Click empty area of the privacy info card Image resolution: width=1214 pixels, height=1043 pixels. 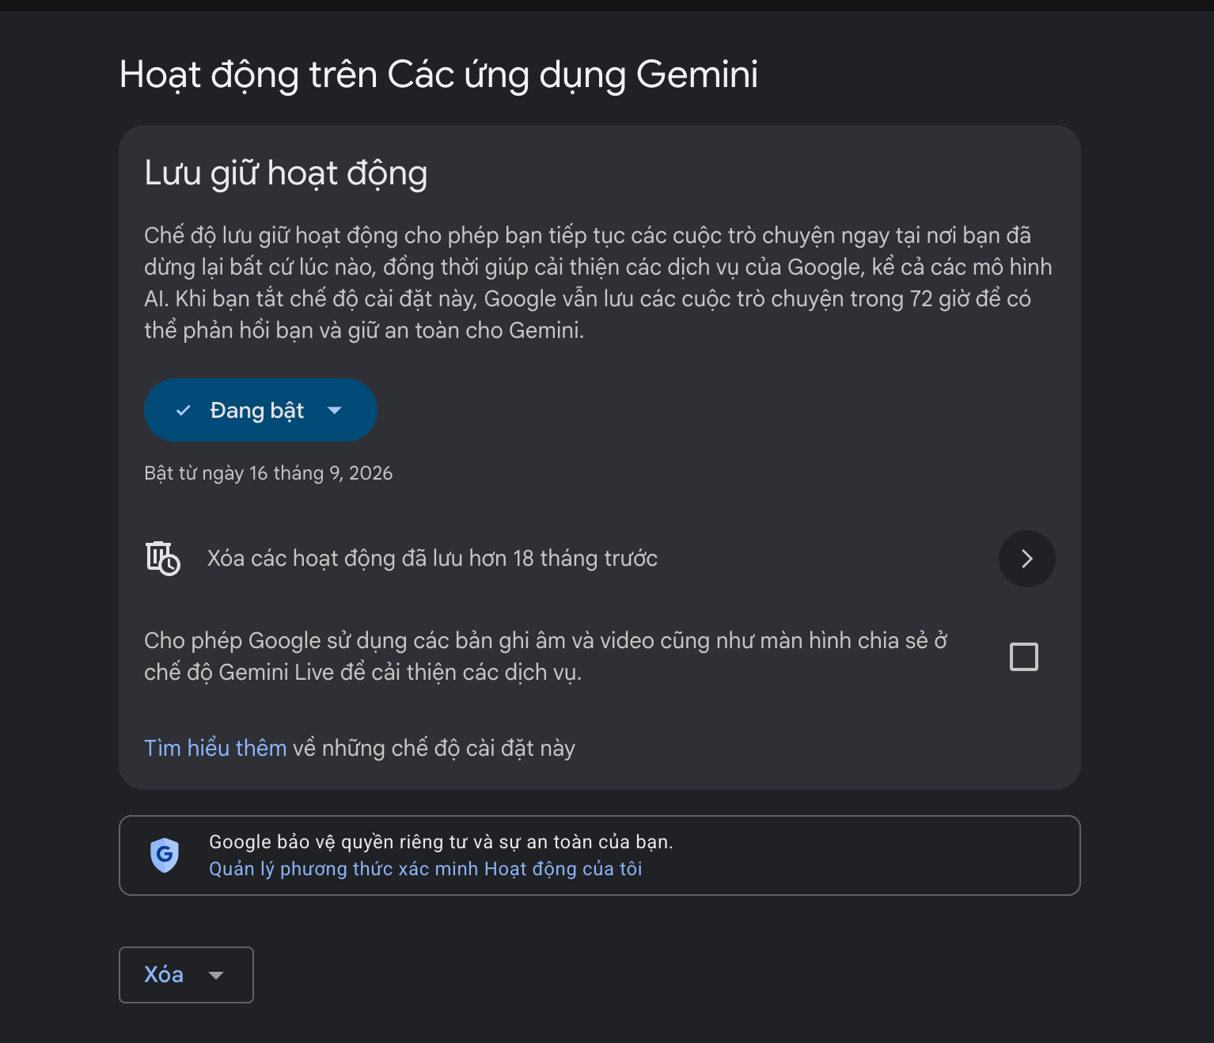coord(871,855)
